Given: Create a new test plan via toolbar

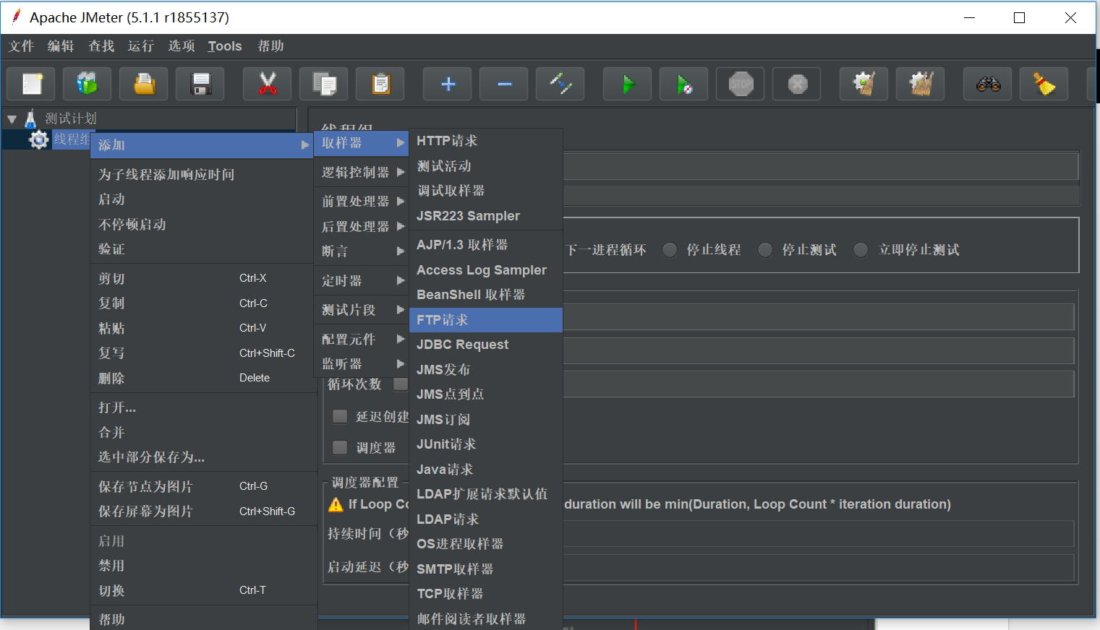Looking at the screenshot, I should pos(31,85).
